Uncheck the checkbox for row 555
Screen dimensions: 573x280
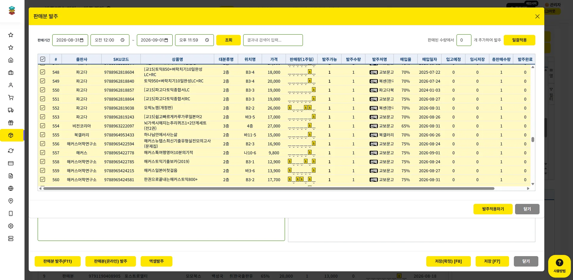click(43, 135)
